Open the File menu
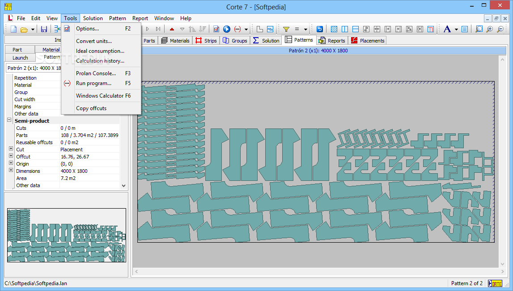The height and width of the screenshot is (291, 513). (x=21, y=18)
